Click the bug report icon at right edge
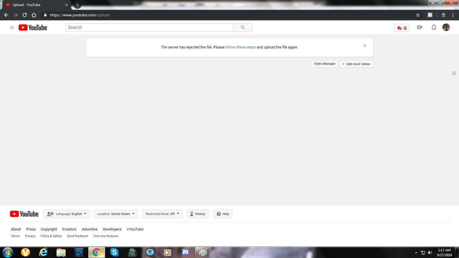This screenshot has width=459, height=258. click(454, 73)
